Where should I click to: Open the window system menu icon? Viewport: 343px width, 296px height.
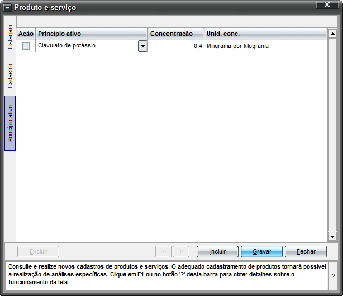coord(7,8)
